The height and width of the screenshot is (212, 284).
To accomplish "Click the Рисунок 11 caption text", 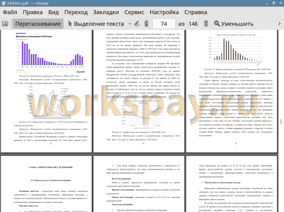I will pos(139,132).
